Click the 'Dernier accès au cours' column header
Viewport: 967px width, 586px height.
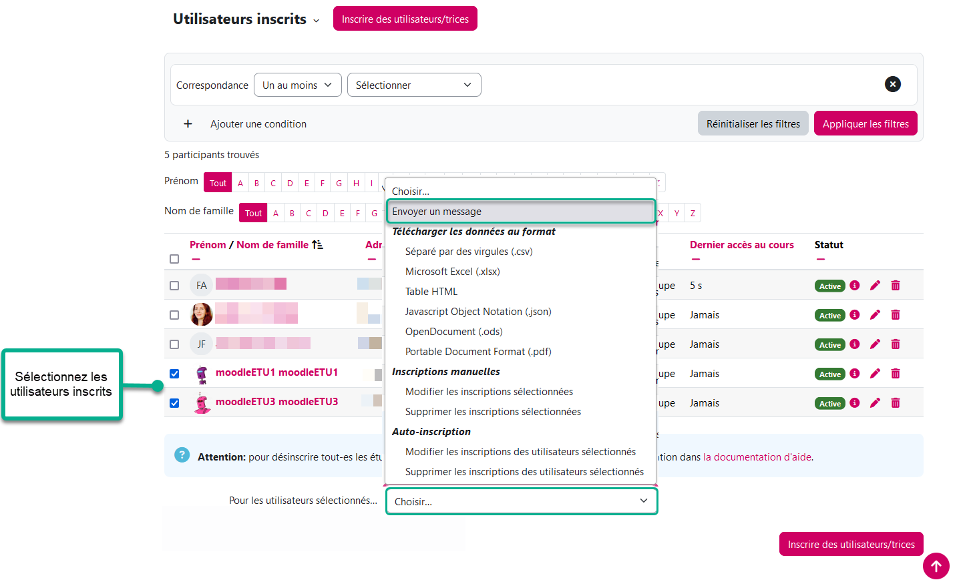point(741,245)
